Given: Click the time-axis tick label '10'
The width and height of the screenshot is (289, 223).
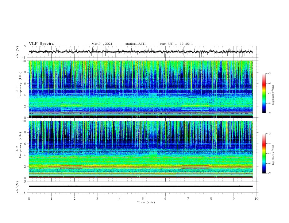Looking at the screenshot, I should (257, 199).
